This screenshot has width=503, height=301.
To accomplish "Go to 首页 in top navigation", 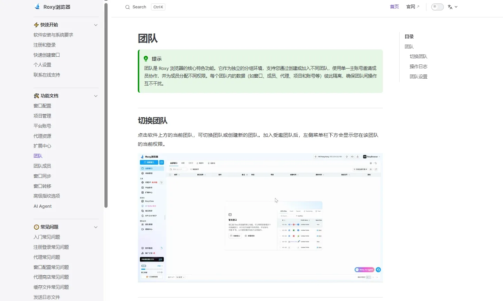I will pos(394,7).
